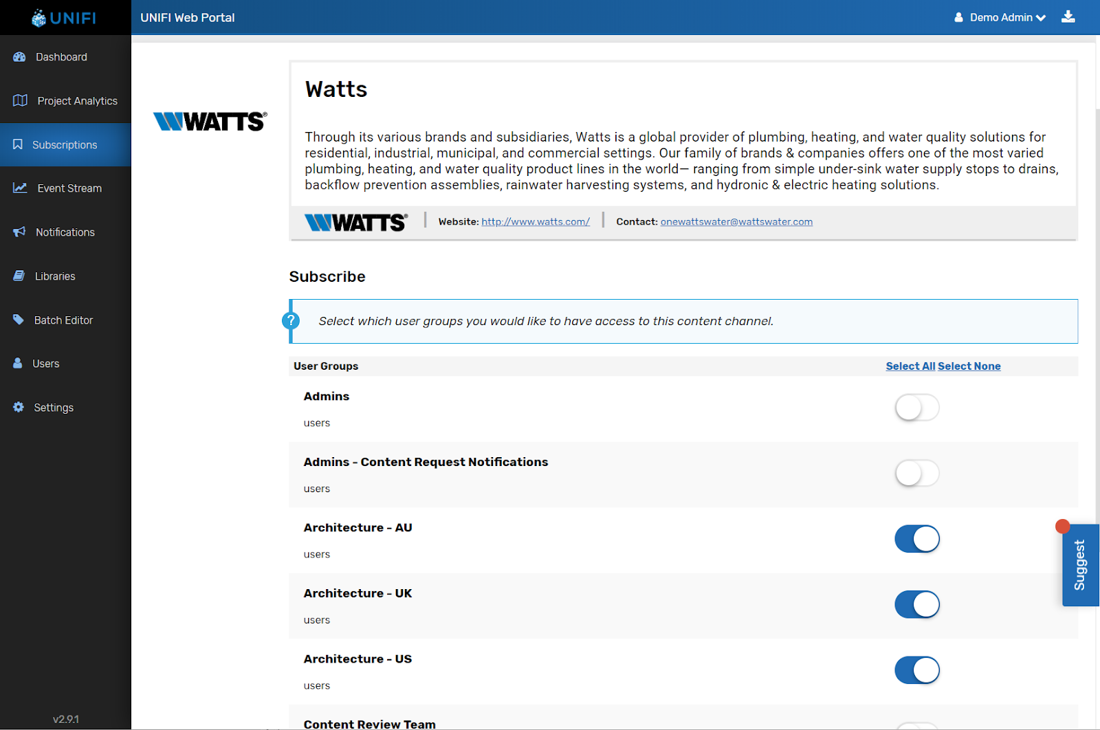The height and width of the screenshot is (730, 1100).
Task: Click the Dashboard gauge icon
Action: [19, 57]
